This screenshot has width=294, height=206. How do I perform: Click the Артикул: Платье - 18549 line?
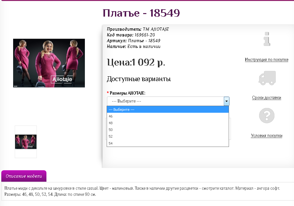pos(134,41)
